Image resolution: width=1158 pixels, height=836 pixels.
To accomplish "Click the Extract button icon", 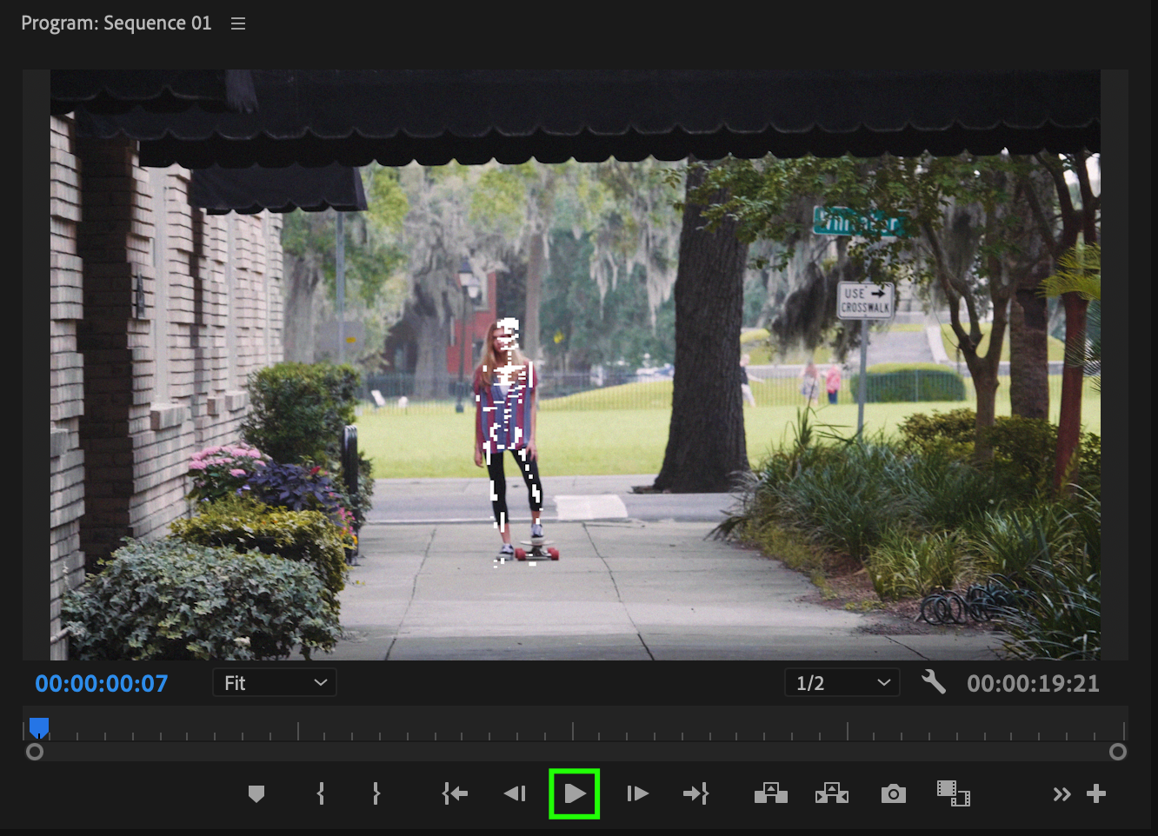I will click(x=831, y=793).
